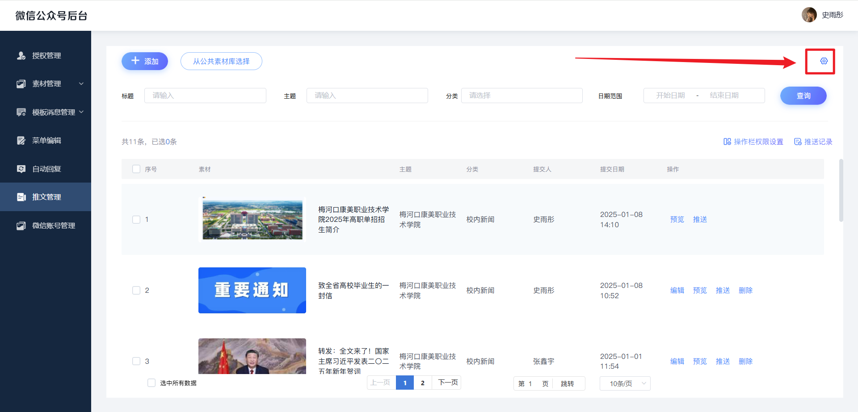The height and width of the screenshot is (412, 858).
Task: Enable the 选中所有数据 checkbox
Action: click(151, 383)
